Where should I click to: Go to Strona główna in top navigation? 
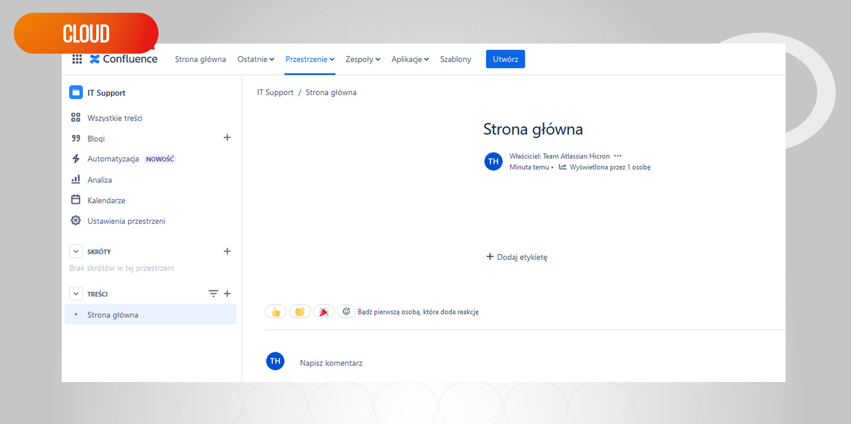click(x=201, y=59)
